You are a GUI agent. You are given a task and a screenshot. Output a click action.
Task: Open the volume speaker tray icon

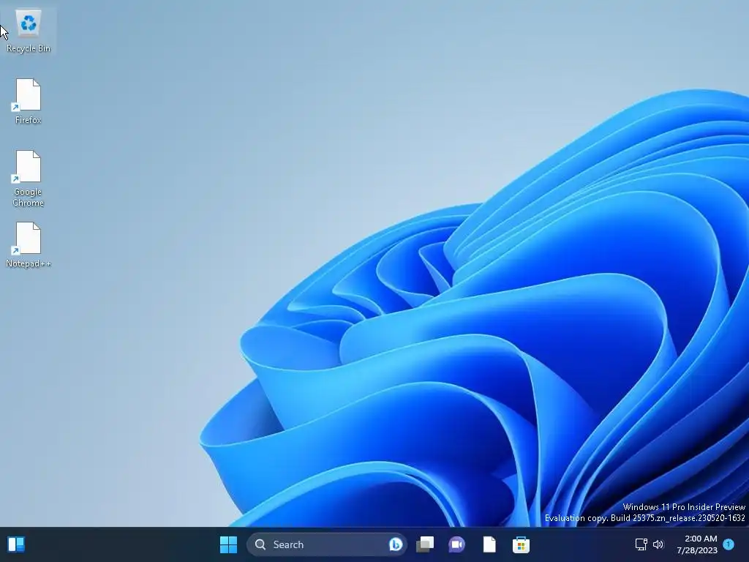tap(658, 544)
